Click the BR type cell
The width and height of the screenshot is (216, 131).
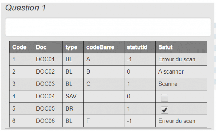pyautogui.click(x=73, y=109)
